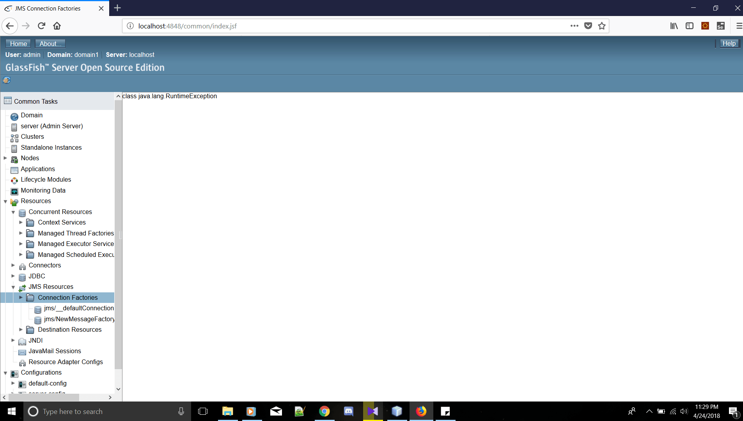Screen dimensions: 743x421
Task: Click the tree panel scroll-down arrow
Action: point(118,389)
